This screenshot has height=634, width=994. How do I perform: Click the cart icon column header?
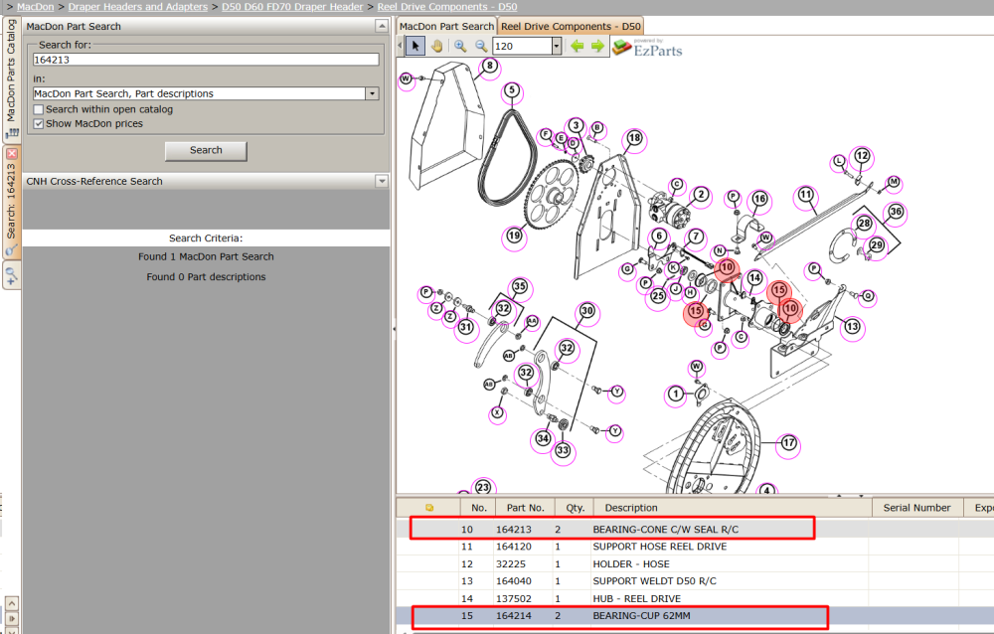coord(429,508)
